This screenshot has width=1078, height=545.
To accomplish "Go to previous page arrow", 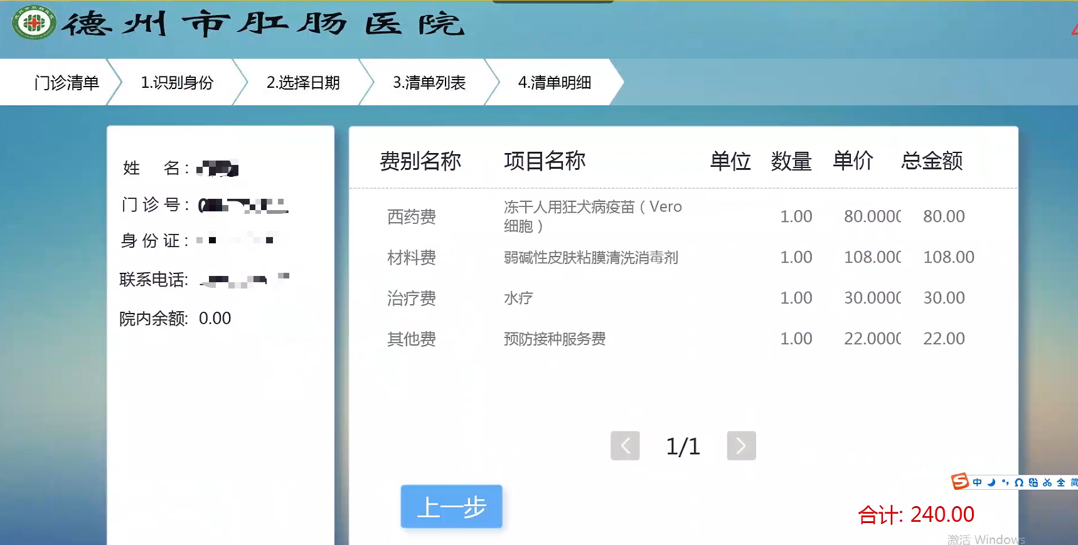I will (x=625, y=446).
